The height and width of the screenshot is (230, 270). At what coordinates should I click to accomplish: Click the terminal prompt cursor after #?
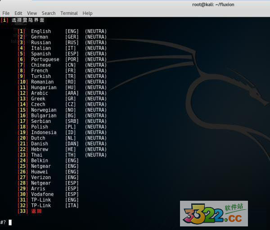tap(10, 222)
